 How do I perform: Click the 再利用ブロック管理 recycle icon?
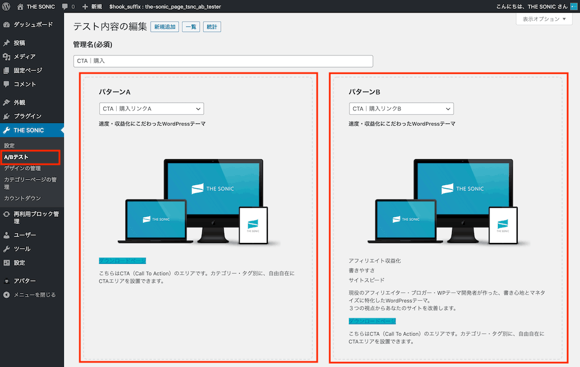(6, 214)
